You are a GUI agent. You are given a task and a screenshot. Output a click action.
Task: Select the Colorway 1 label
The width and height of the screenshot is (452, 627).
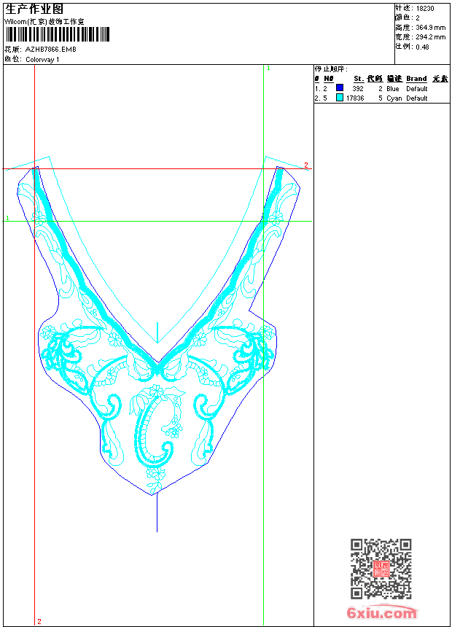[42, 59]
